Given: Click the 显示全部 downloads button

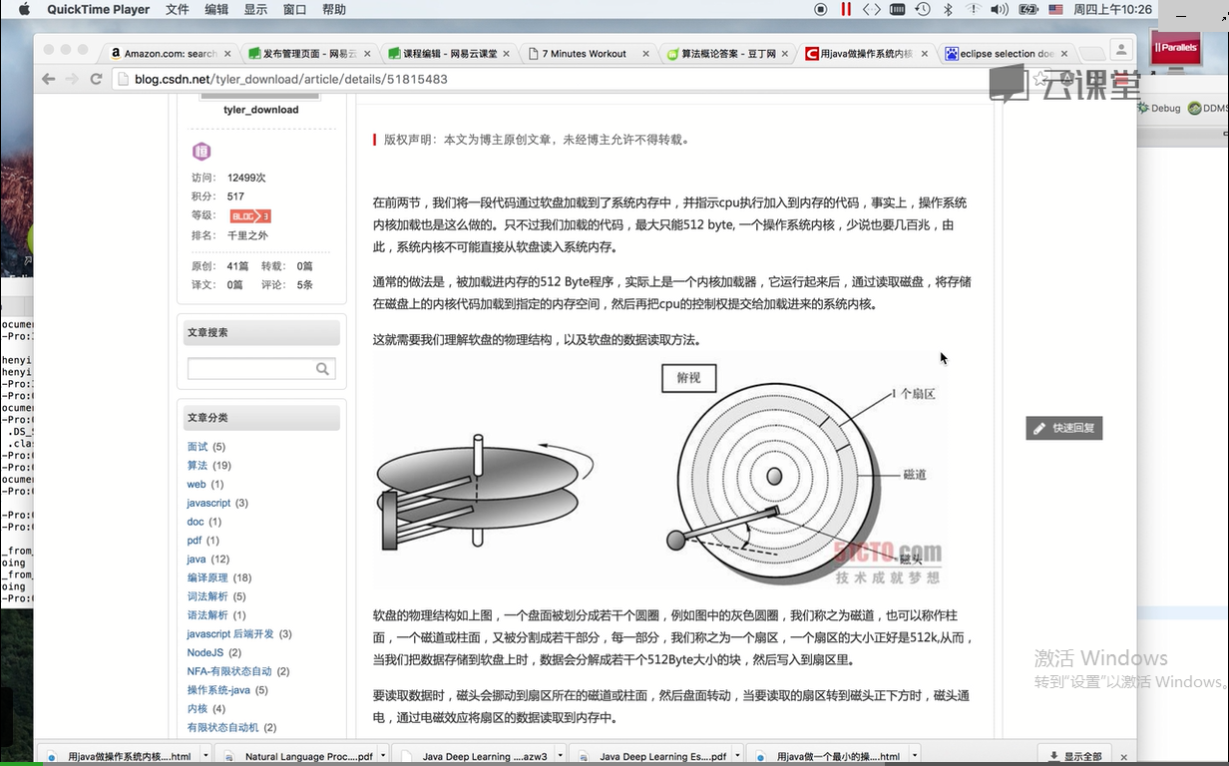Looking at the screenshot, I should click(x=1074, y=756).
